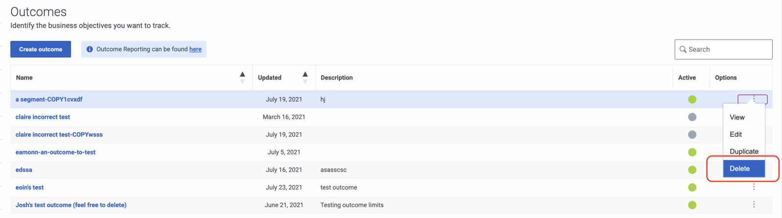
Task: Click green active dot for eamonn-an-outcome-to-test
Action: coord(692,152)
